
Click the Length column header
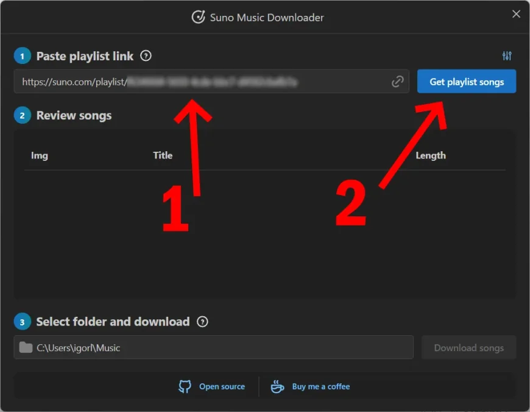pos(431,155)
